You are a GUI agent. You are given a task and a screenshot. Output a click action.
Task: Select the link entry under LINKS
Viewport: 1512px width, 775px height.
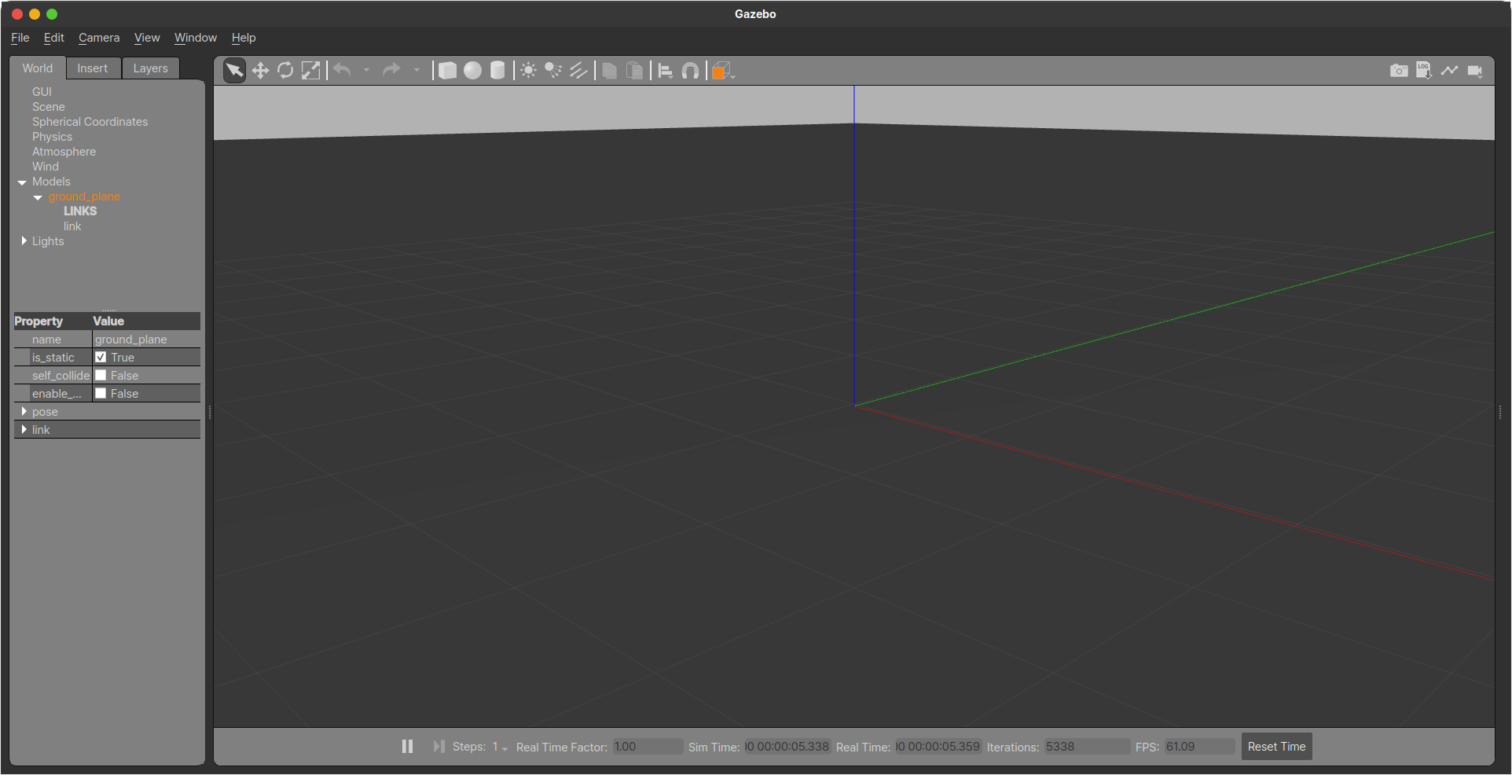72,226
